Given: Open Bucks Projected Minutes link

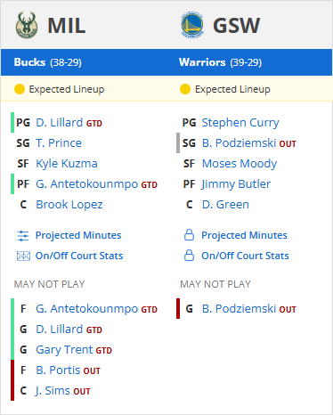Looking at the screenshot, I should [x=78, y=235].
